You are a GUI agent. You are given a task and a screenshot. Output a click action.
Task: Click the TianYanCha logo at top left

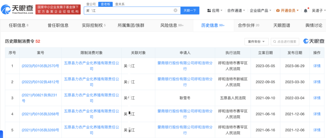click(x=17, y=9)
